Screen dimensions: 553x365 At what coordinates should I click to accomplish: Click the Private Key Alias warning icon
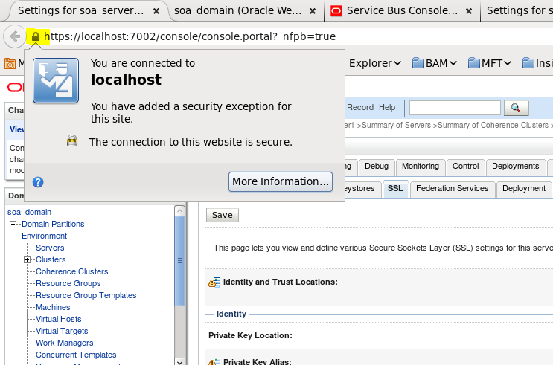(x=214, y=361)
